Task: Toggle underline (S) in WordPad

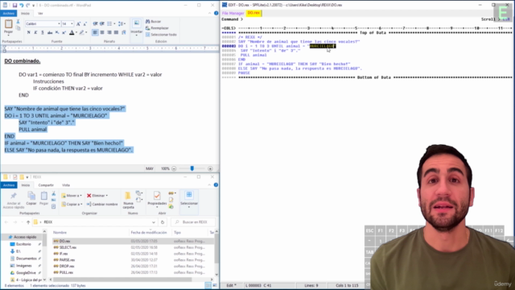Action: click(43, 32)
